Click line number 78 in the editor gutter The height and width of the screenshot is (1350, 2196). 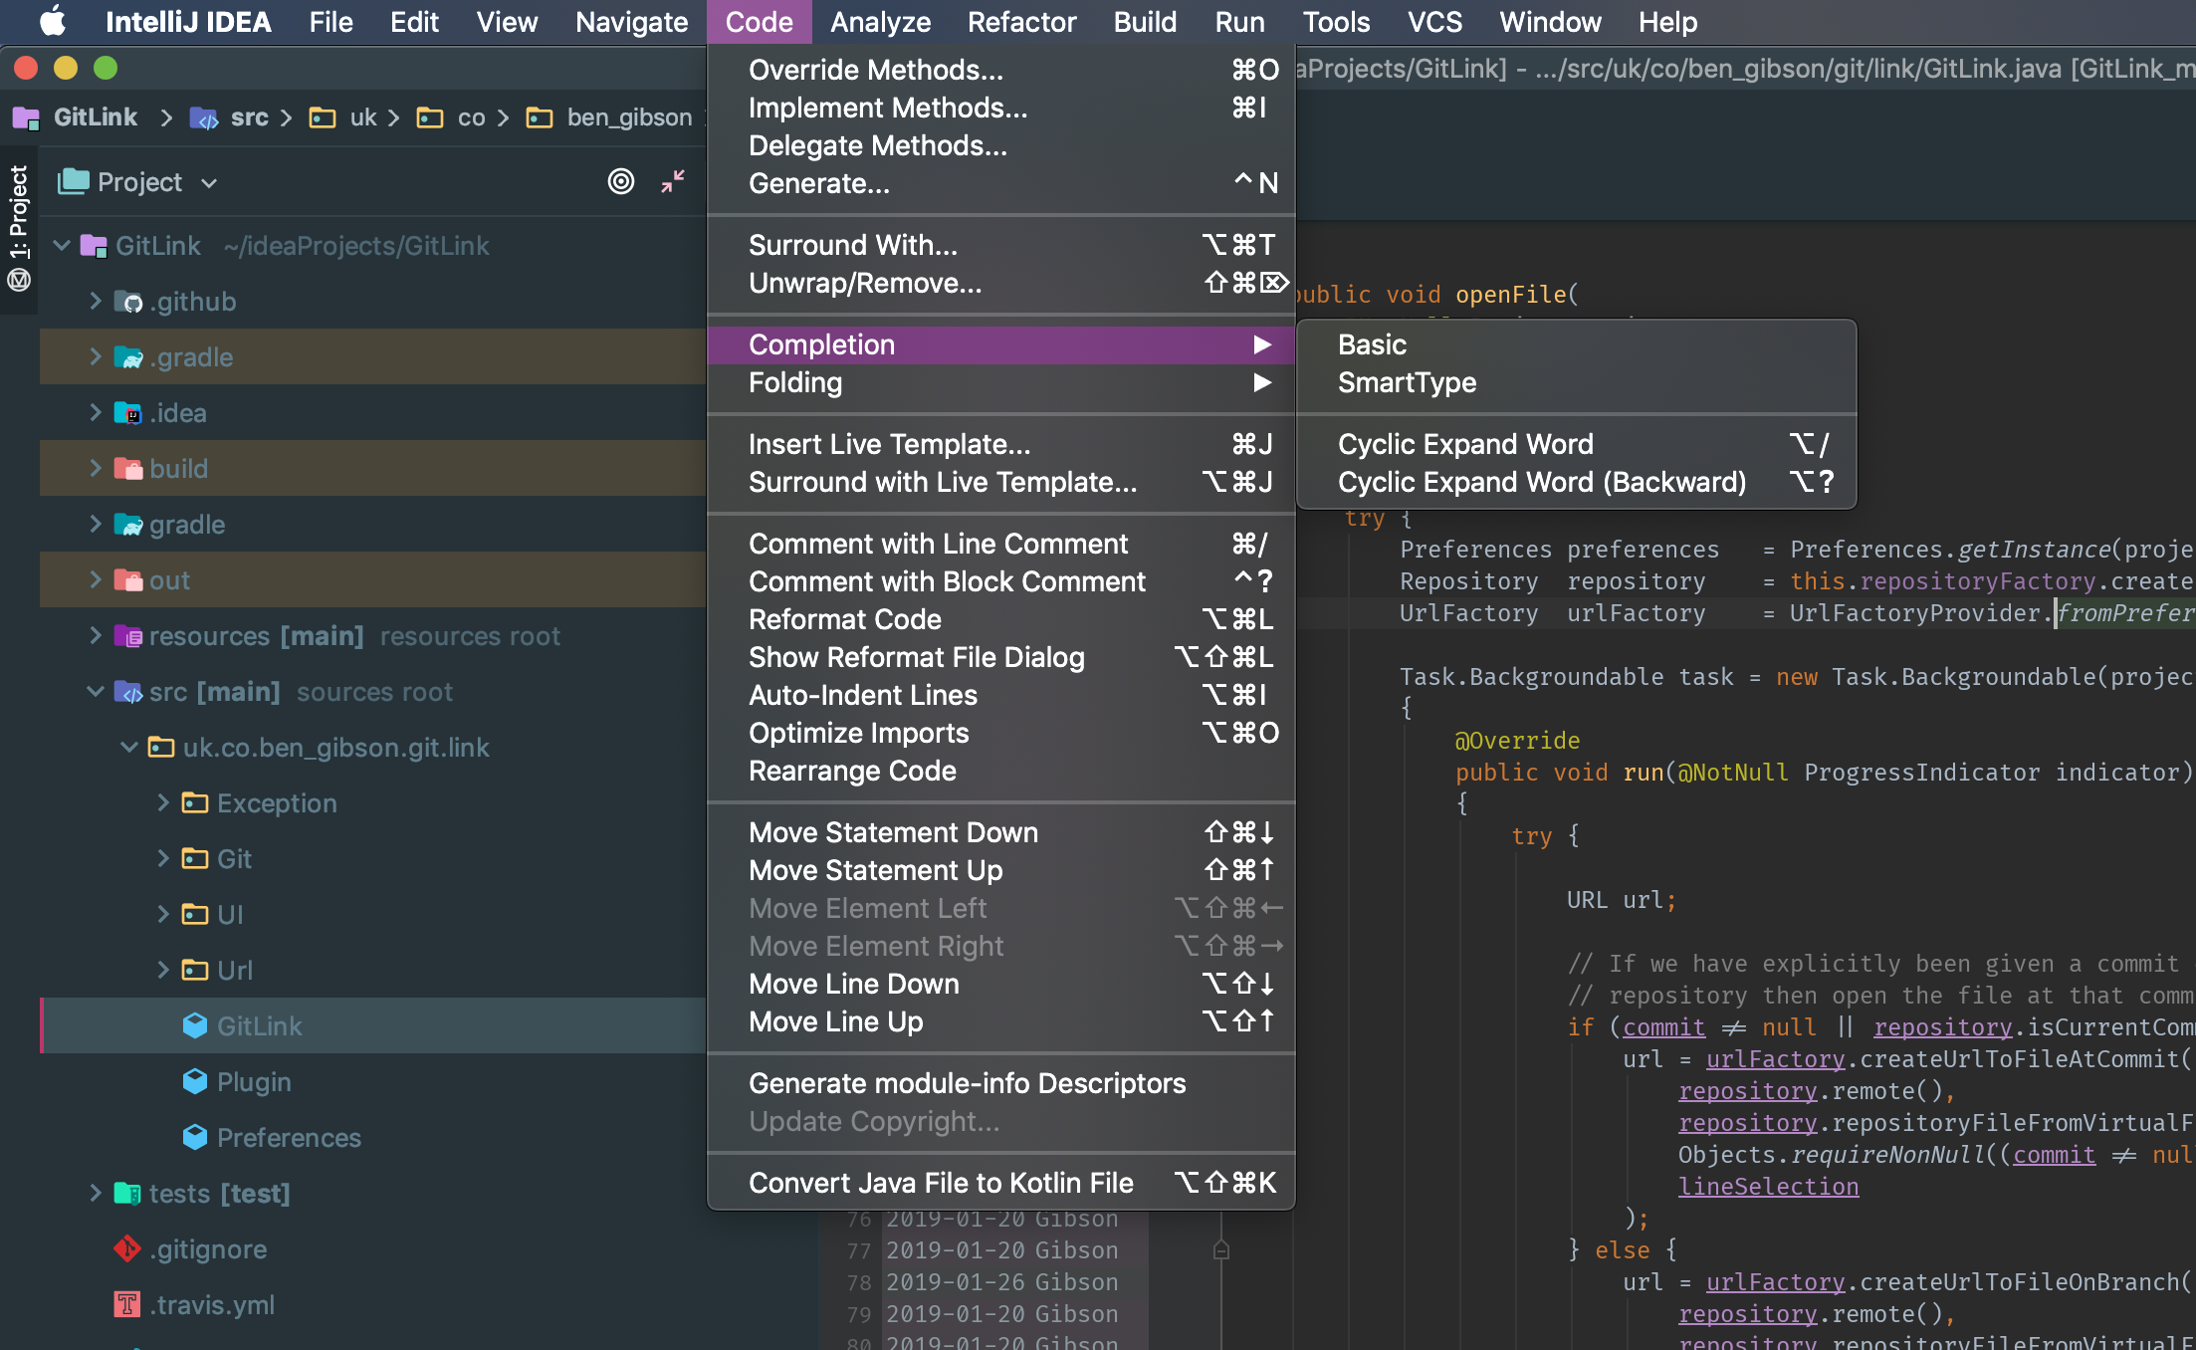point(858,1282)
